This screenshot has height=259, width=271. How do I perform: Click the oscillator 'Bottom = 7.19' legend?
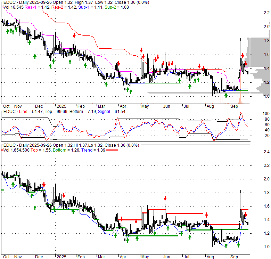[83, 112]
